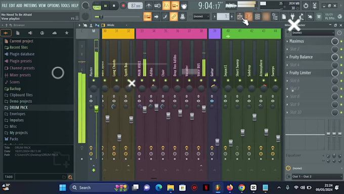This screenshot has height=194, width=344.
Task: Toggle the recording countdown icon
Action: [x=166, y=6]
